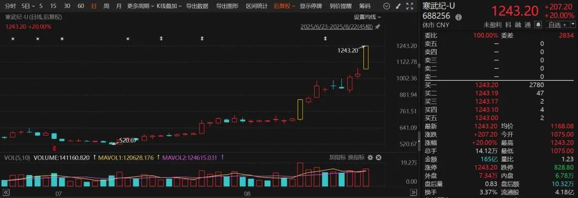Expand 后复权 price adjustment dropdown
Image resolution: width=578 pixels, height=198 pixels.
pos(285,6)
